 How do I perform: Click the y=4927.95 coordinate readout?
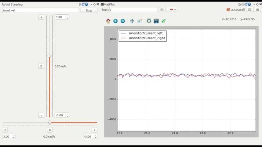coord(247,19)
